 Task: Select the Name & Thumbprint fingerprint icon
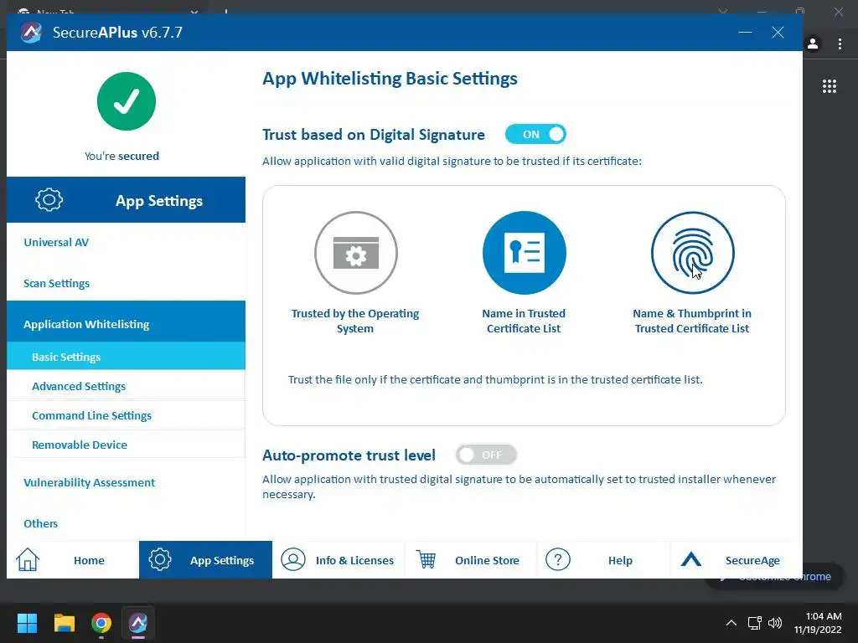(692, 253)
